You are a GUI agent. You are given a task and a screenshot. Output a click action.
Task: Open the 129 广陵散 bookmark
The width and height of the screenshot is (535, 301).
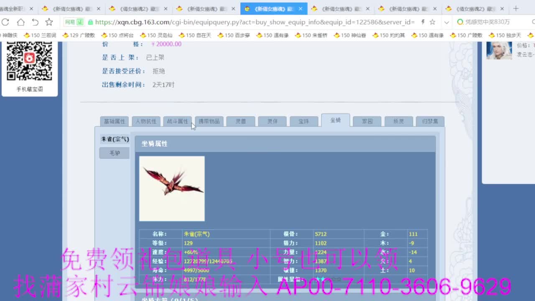pos(79,36)
